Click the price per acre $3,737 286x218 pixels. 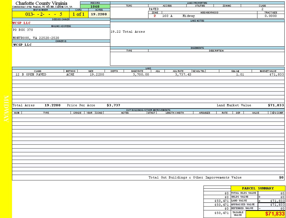coord(113,105)
